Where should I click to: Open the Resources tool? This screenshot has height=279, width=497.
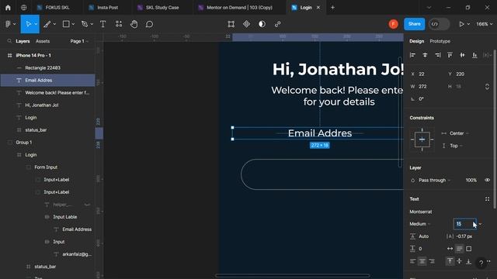coord(119,24)
